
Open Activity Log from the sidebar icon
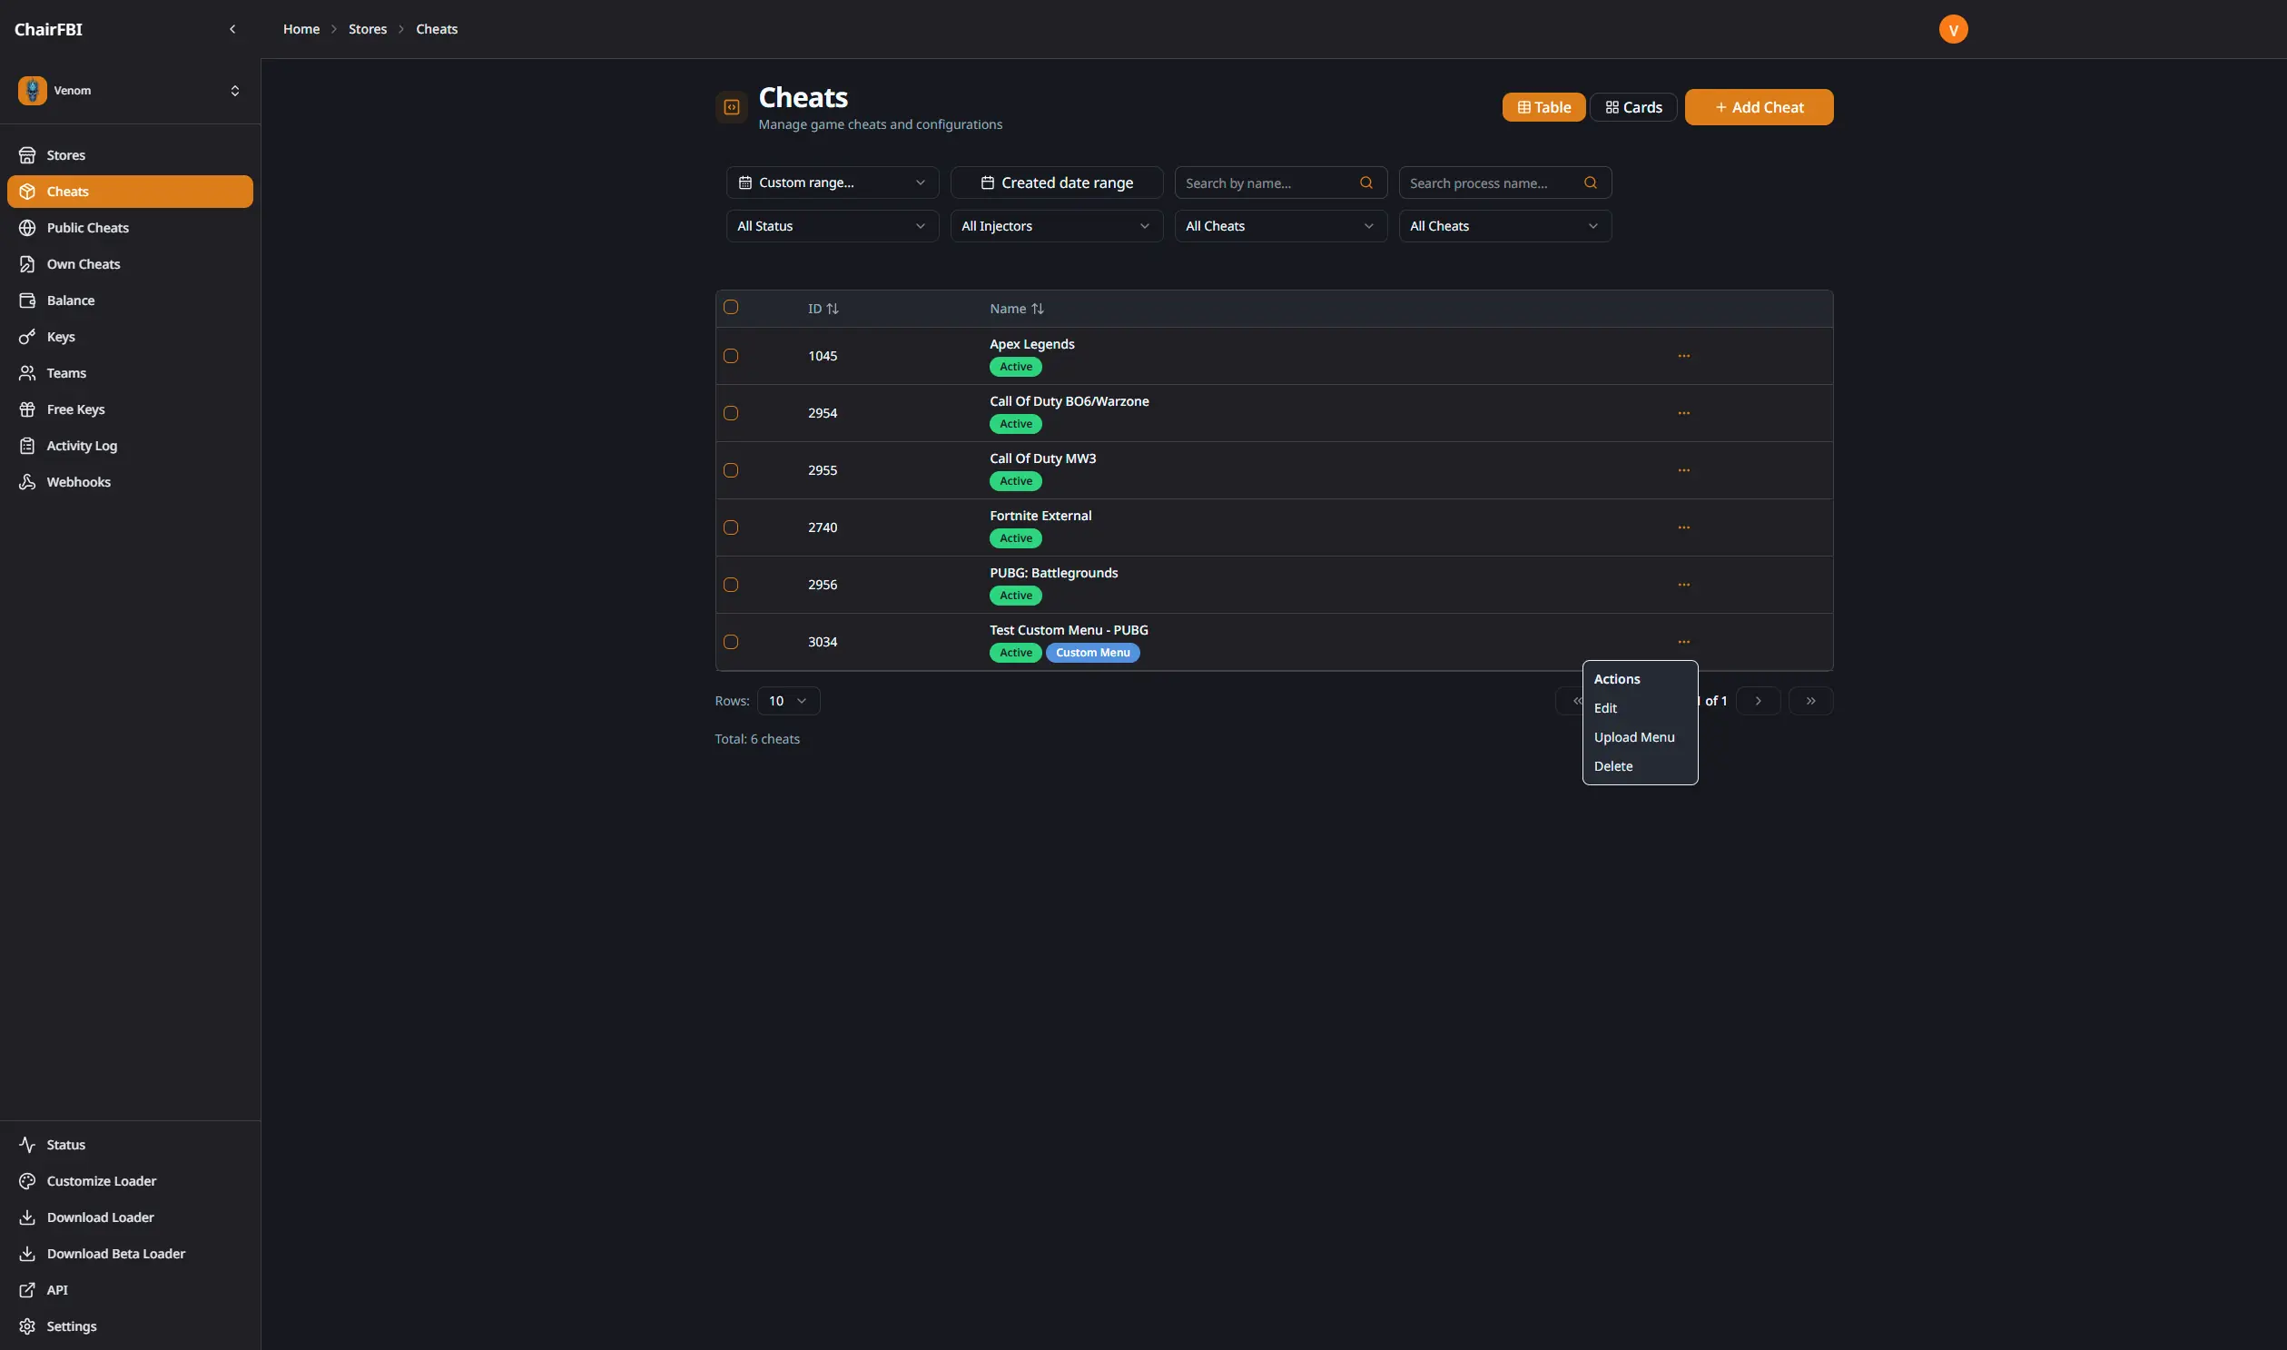point(27,446)
